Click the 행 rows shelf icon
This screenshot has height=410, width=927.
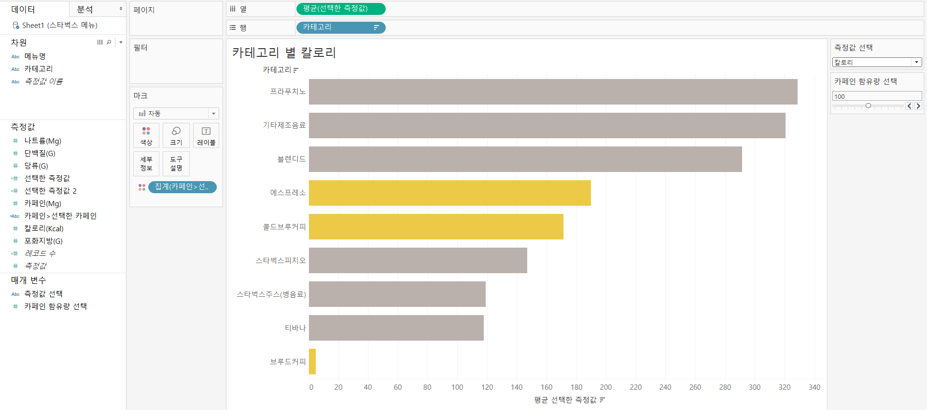233,27
